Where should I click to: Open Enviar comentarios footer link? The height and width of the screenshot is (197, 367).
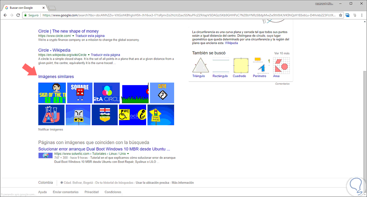[x=66, y=192]
